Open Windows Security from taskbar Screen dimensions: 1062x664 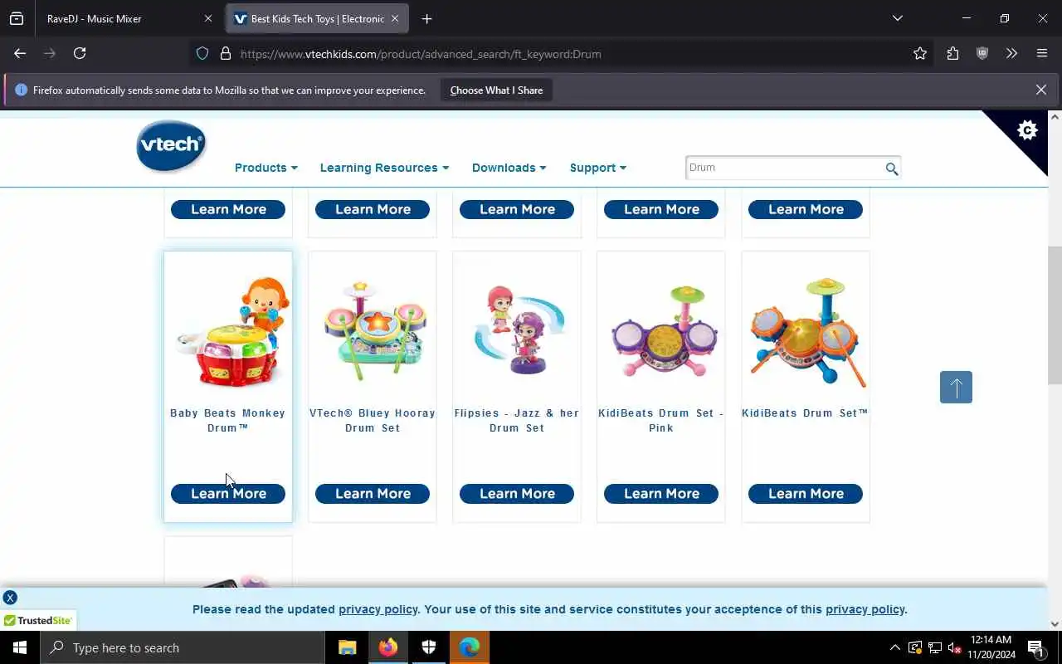tap(429, 647)
